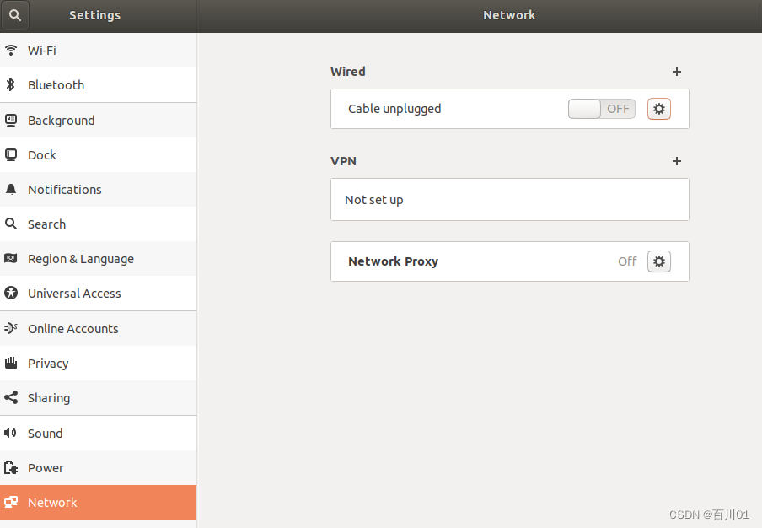Click the Network Proxy 'Off' status

627,261
